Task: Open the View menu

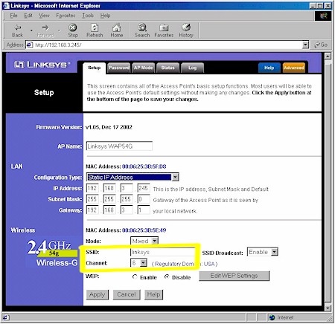Action: point(44,16)
